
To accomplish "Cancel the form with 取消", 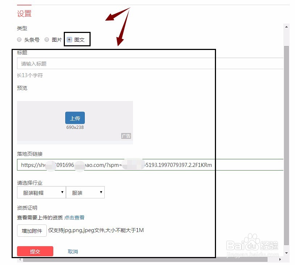I will [x=72, y=251].
